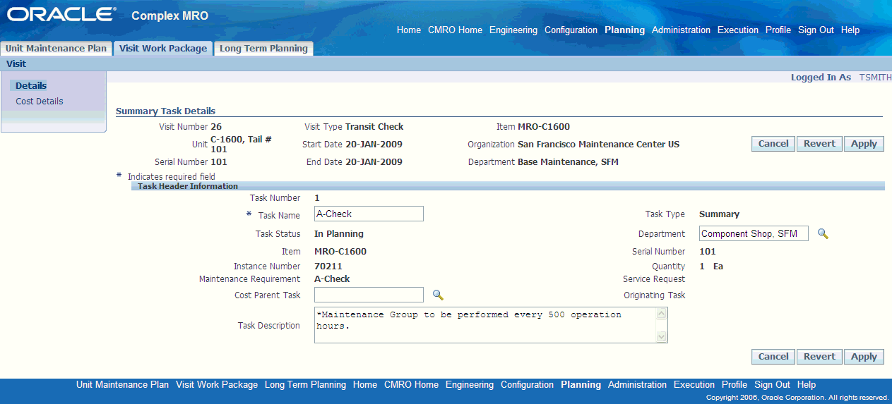Click the lower Revert button

click(819, 357)
